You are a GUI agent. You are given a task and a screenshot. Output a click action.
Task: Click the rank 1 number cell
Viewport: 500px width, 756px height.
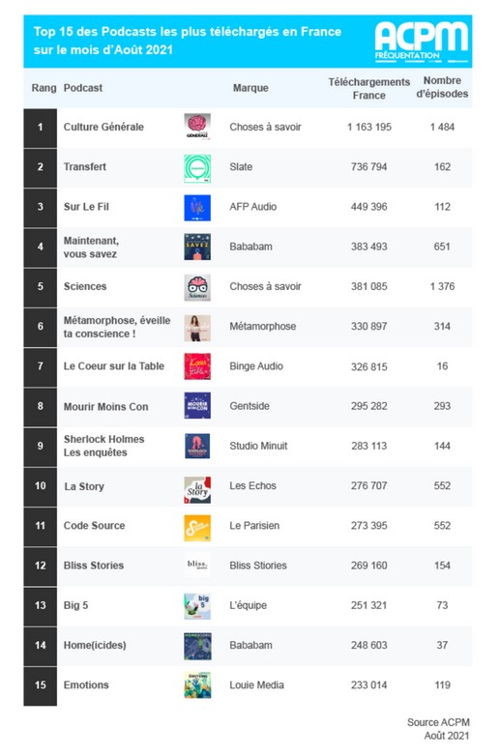[40, 128]
